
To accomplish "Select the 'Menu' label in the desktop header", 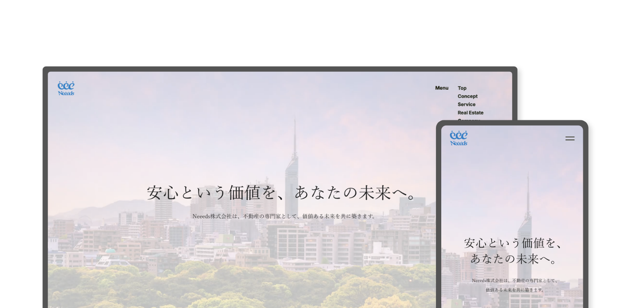I will coord(441,88).
